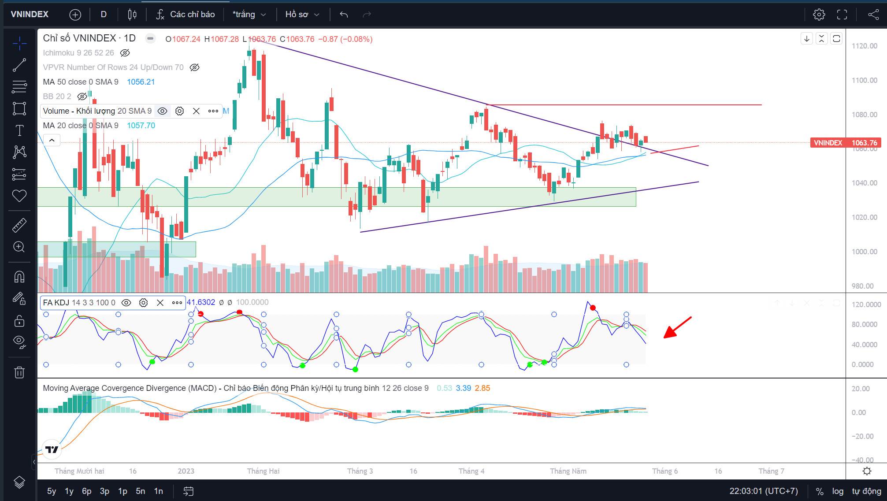Collapse the indicator legend list
Image resolution: width=887 pixels, height=501 pixels.
pos(52,141)
